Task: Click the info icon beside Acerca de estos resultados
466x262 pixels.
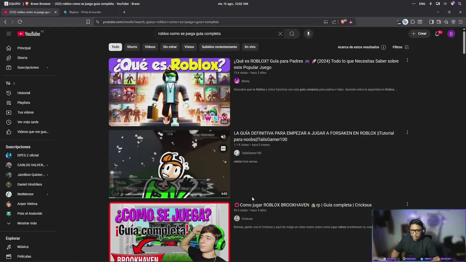Action: pos(383,47)
